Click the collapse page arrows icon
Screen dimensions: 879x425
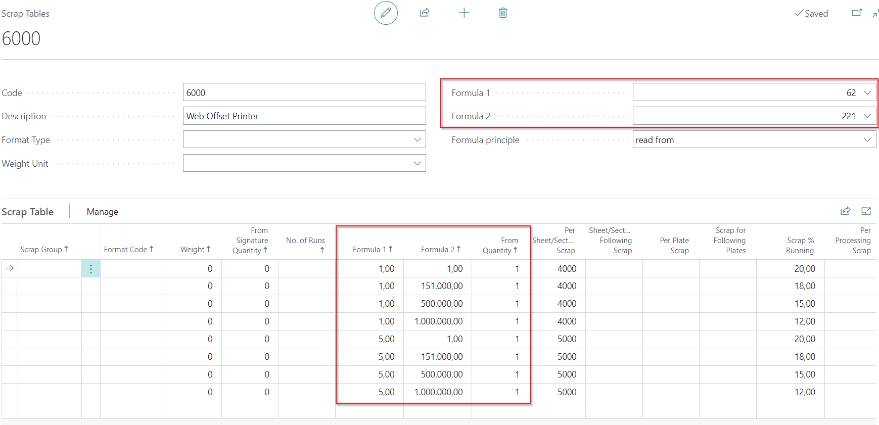[x=875, y=13]
